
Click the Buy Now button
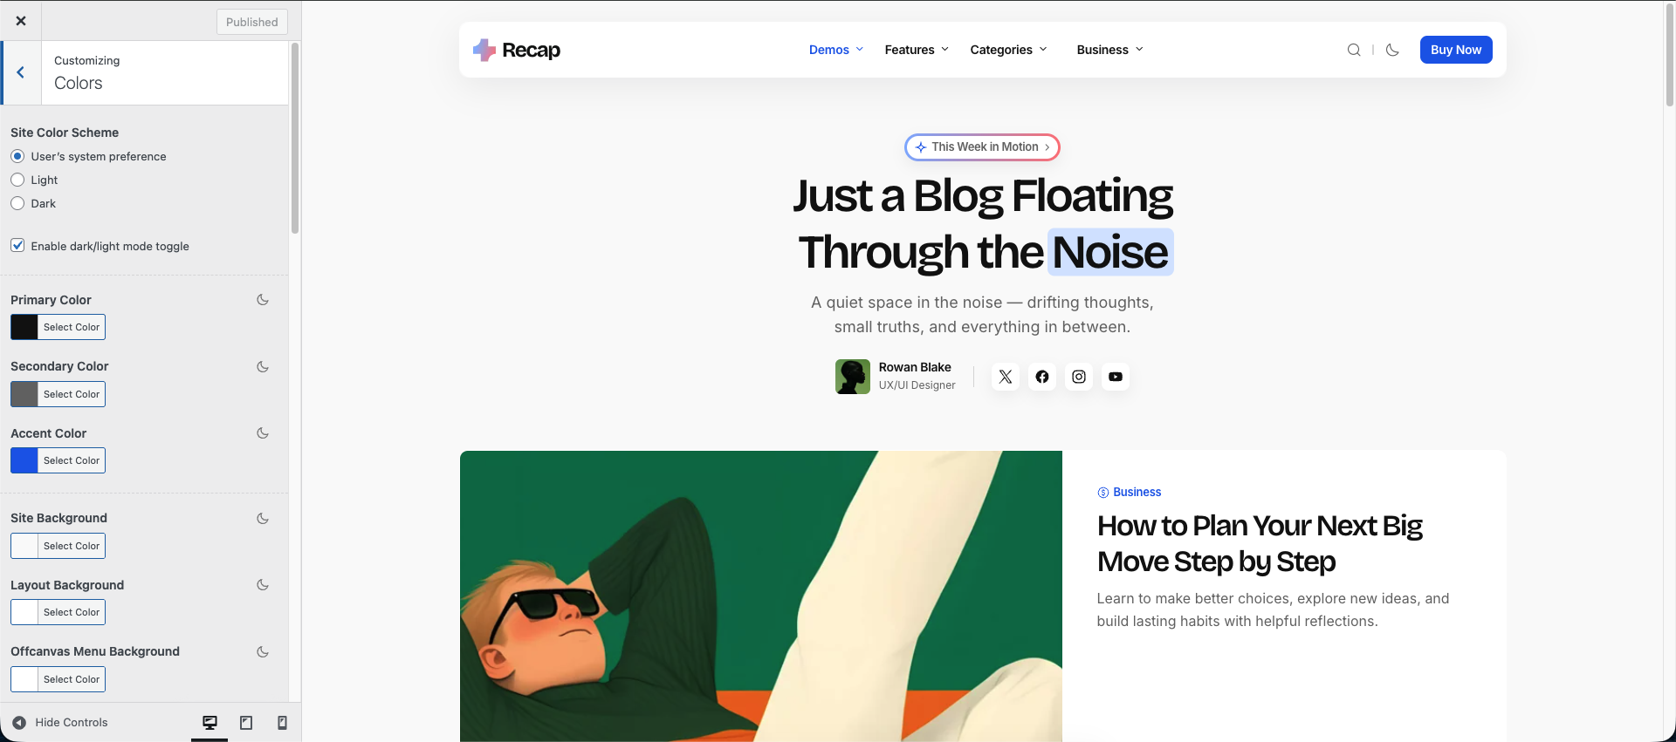click(x=1455, y=50)
